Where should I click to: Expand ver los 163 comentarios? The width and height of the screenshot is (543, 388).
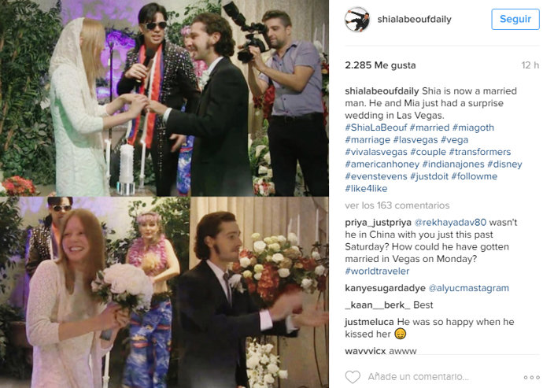(397, 205)
